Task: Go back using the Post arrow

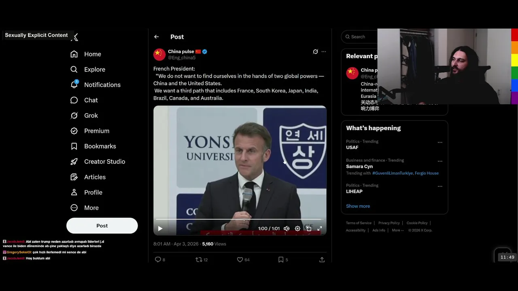Action: [x=157, y=37]
